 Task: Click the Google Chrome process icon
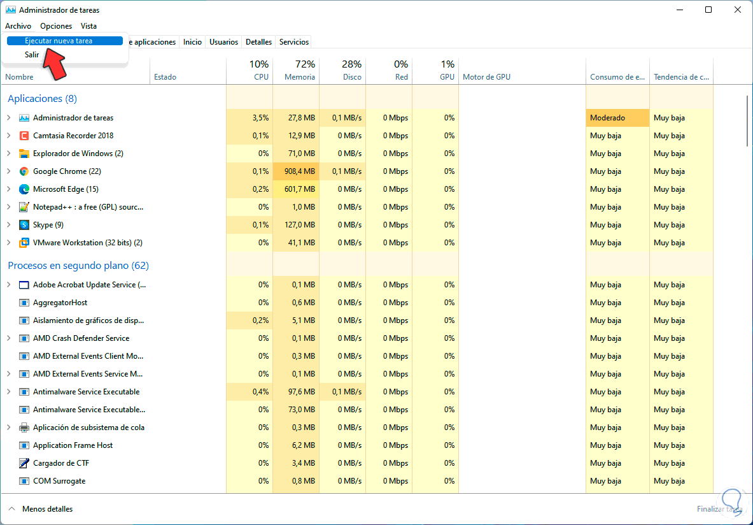click(24, 171)
